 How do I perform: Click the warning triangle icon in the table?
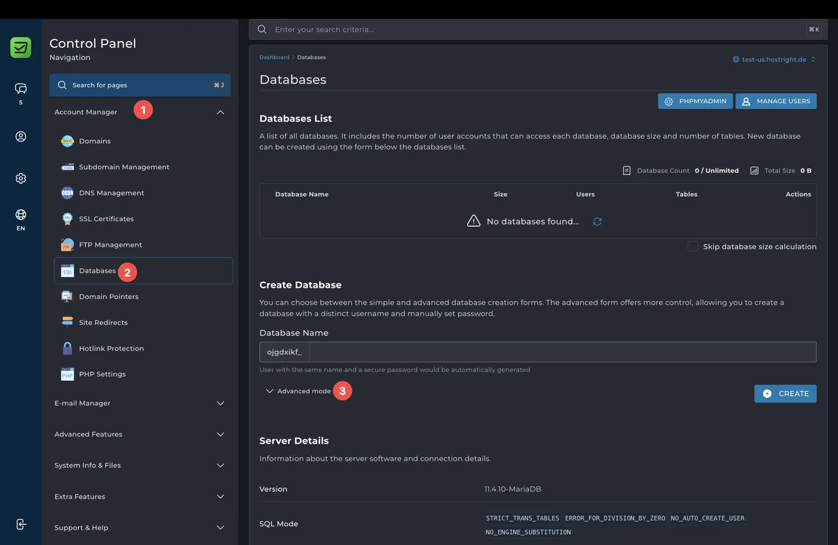point(474,221)
